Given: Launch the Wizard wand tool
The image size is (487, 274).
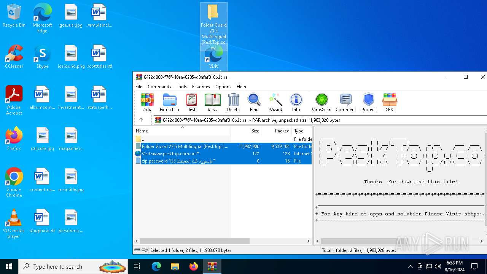Looking at the screenshot, I should click(x=275, y=102).
